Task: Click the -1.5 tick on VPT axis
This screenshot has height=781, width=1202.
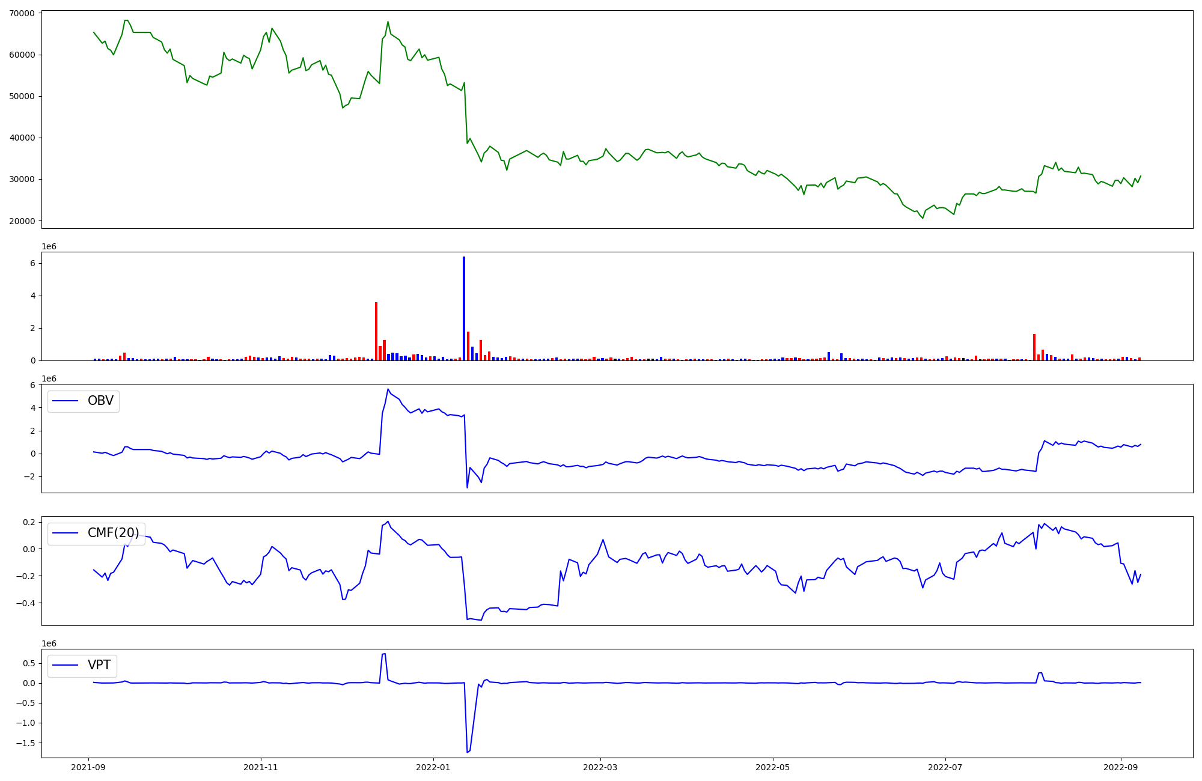Action: (x=26, y=743)
